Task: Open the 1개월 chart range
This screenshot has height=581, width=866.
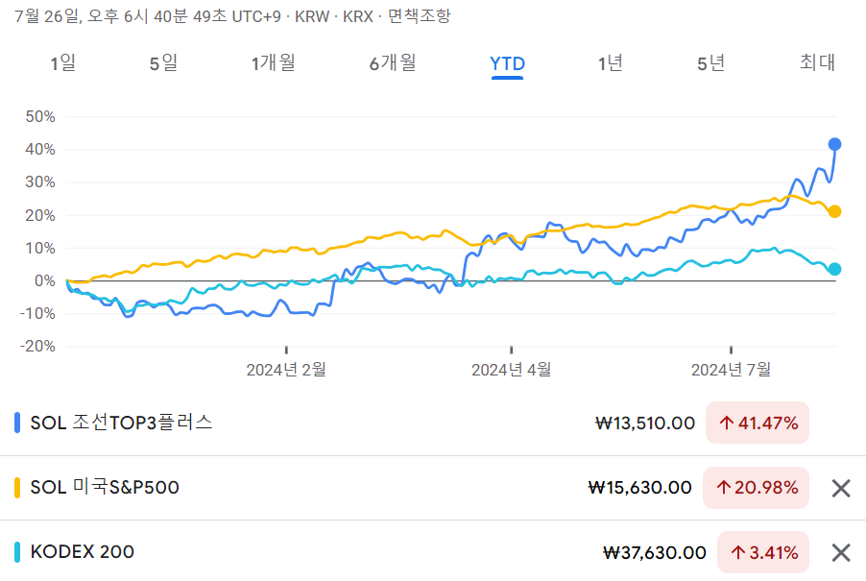Action: (x=274, y=63)
